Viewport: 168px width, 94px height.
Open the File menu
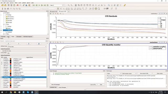pos(2,3)
